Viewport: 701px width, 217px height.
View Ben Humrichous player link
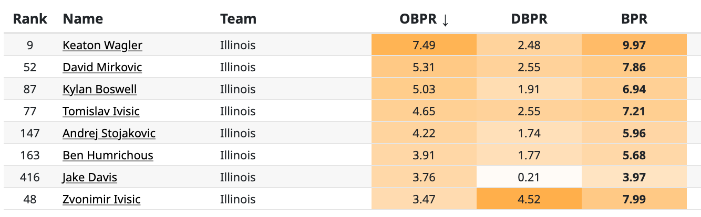pyautogui.click(x=108, y=156)
